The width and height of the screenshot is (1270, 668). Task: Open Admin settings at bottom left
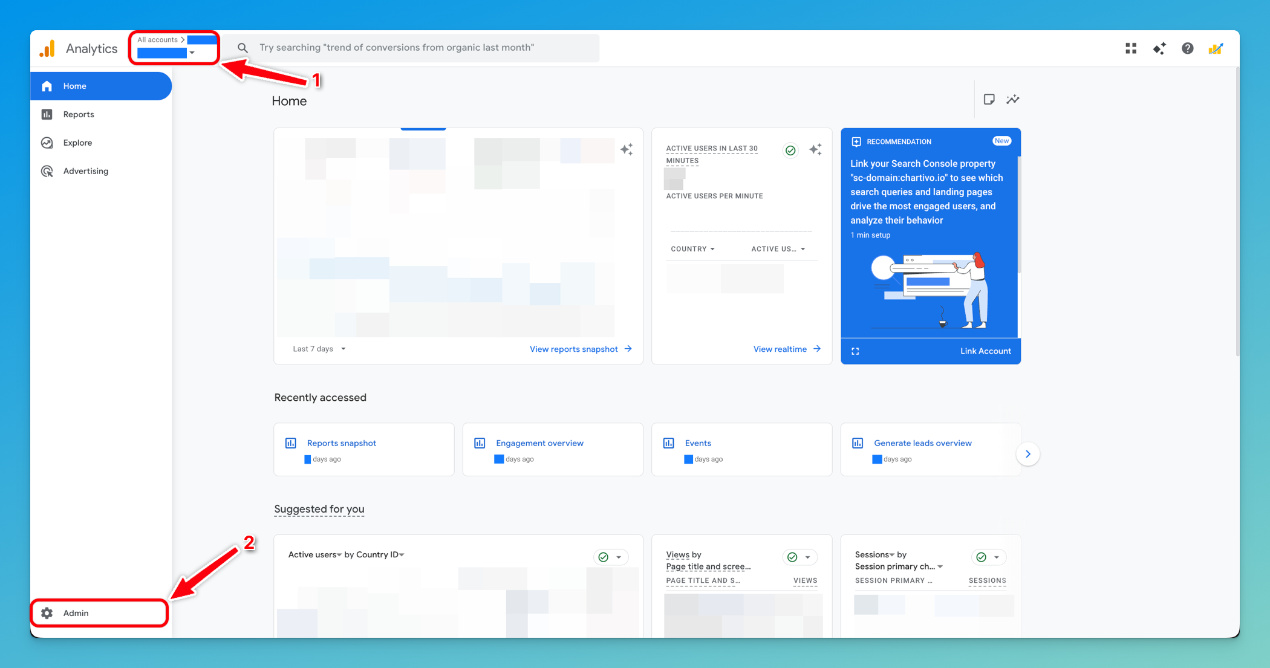coord(75,612)
